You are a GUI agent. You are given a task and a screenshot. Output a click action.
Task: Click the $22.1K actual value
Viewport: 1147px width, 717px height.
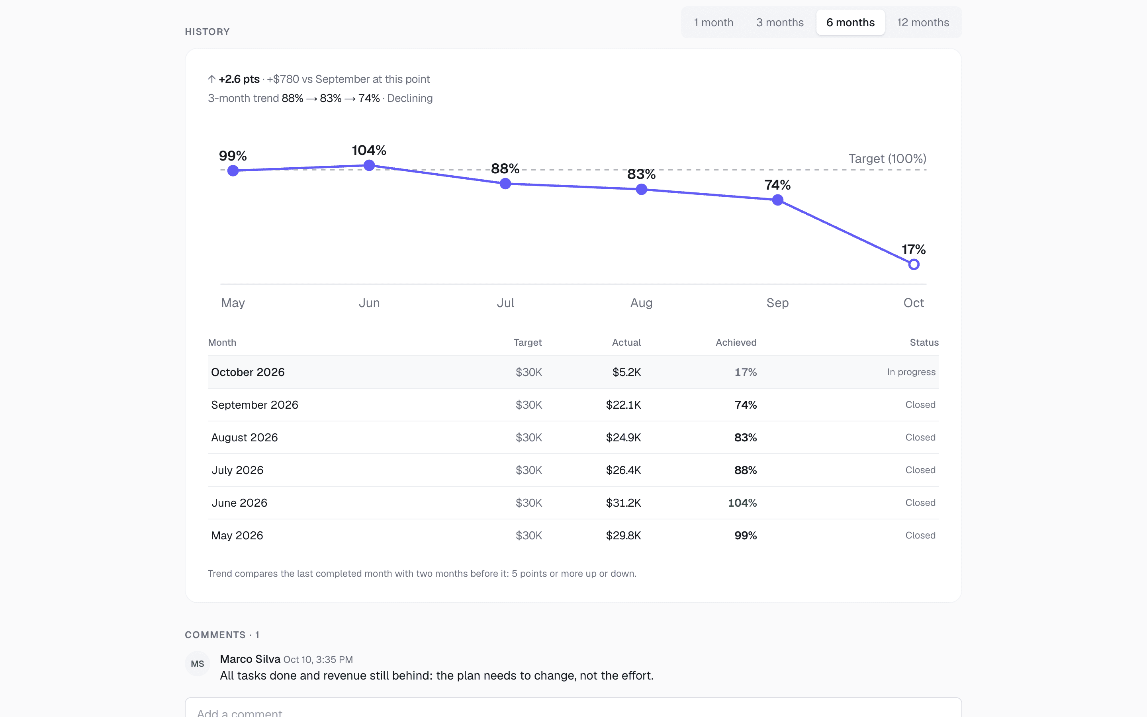623,405
